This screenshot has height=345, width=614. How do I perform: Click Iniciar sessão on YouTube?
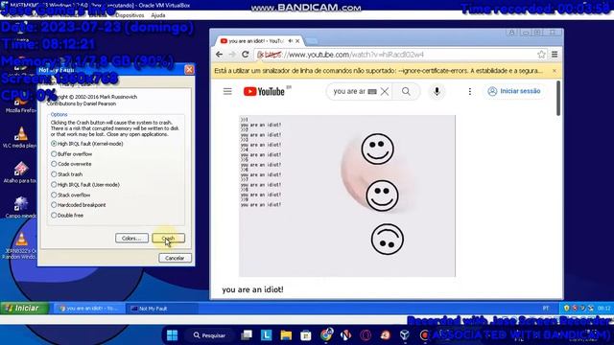click(x=514, y=91)
